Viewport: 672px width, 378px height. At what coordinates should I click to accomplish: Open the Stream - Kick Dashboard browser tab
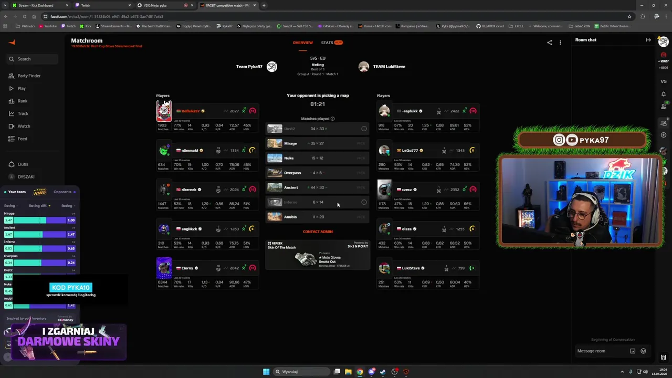tap(39, 5)
